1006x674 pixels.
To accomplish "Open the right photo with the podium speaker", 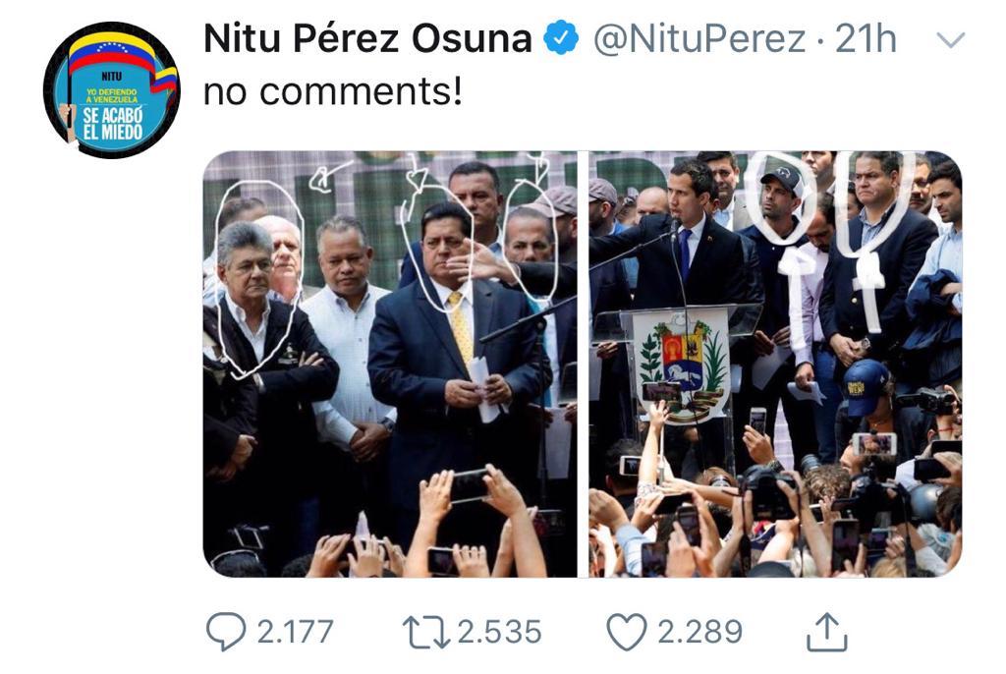I will [x=776, y=364].
